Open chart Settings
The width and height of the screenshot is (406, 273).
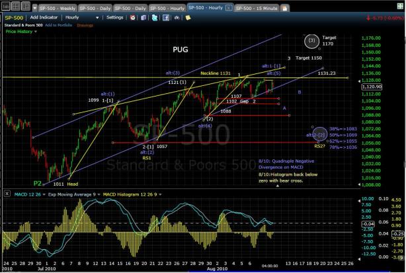(114, 17)
